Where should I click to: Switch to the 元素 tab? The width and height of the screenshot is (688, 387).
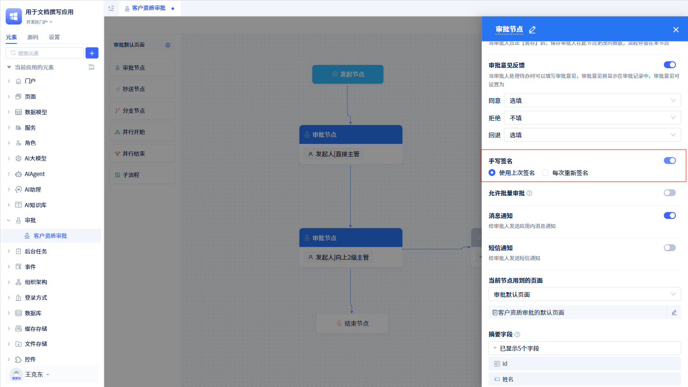click(11, 37)
